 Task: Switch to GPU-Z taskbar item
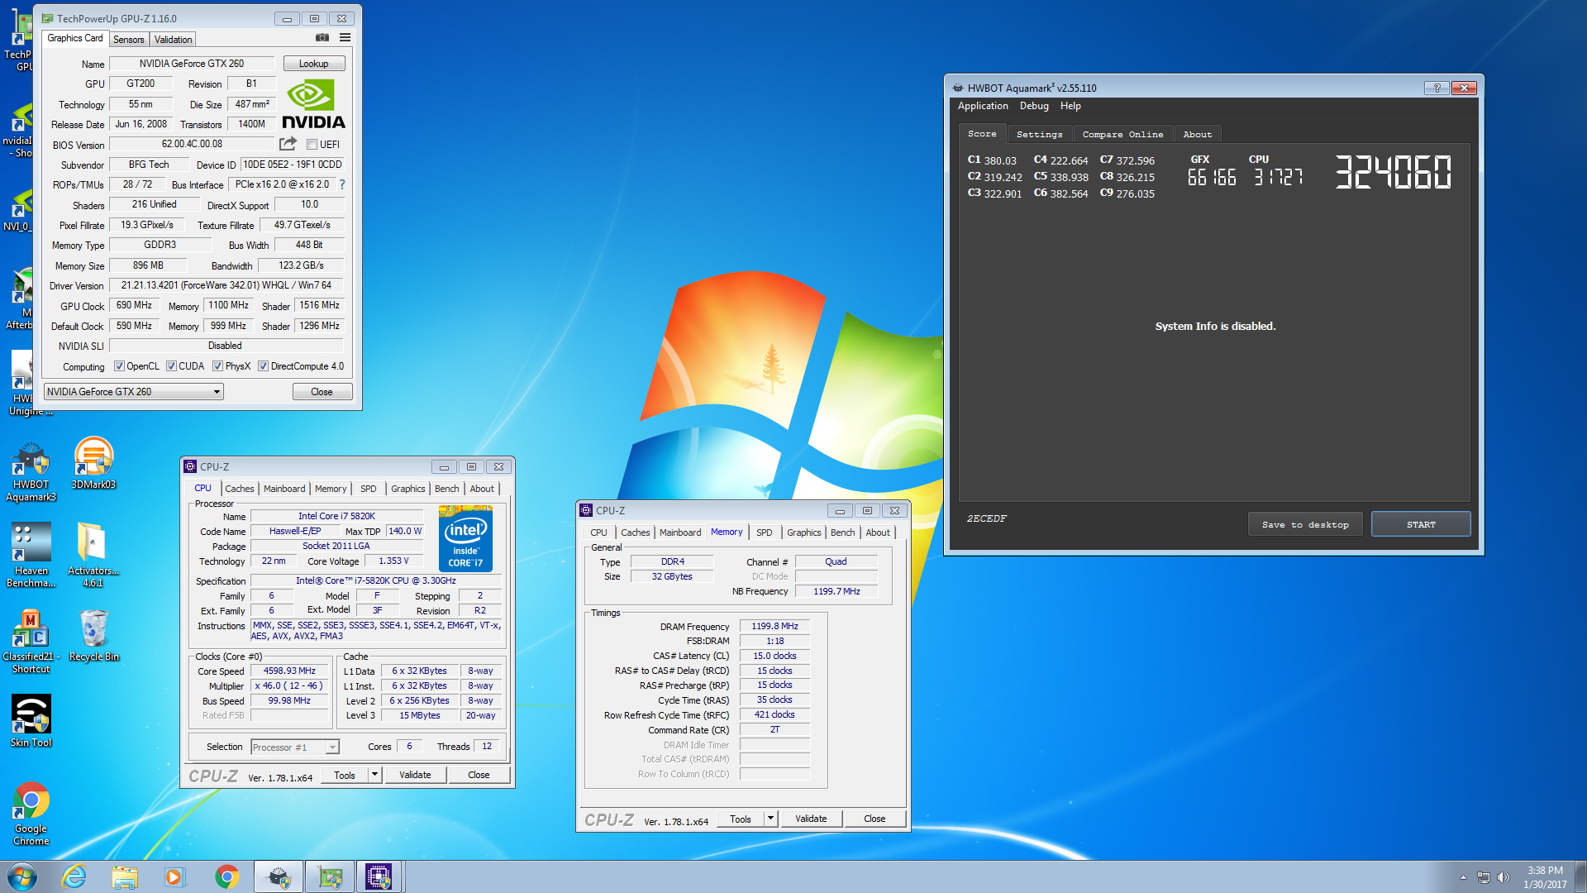point(330,876)
